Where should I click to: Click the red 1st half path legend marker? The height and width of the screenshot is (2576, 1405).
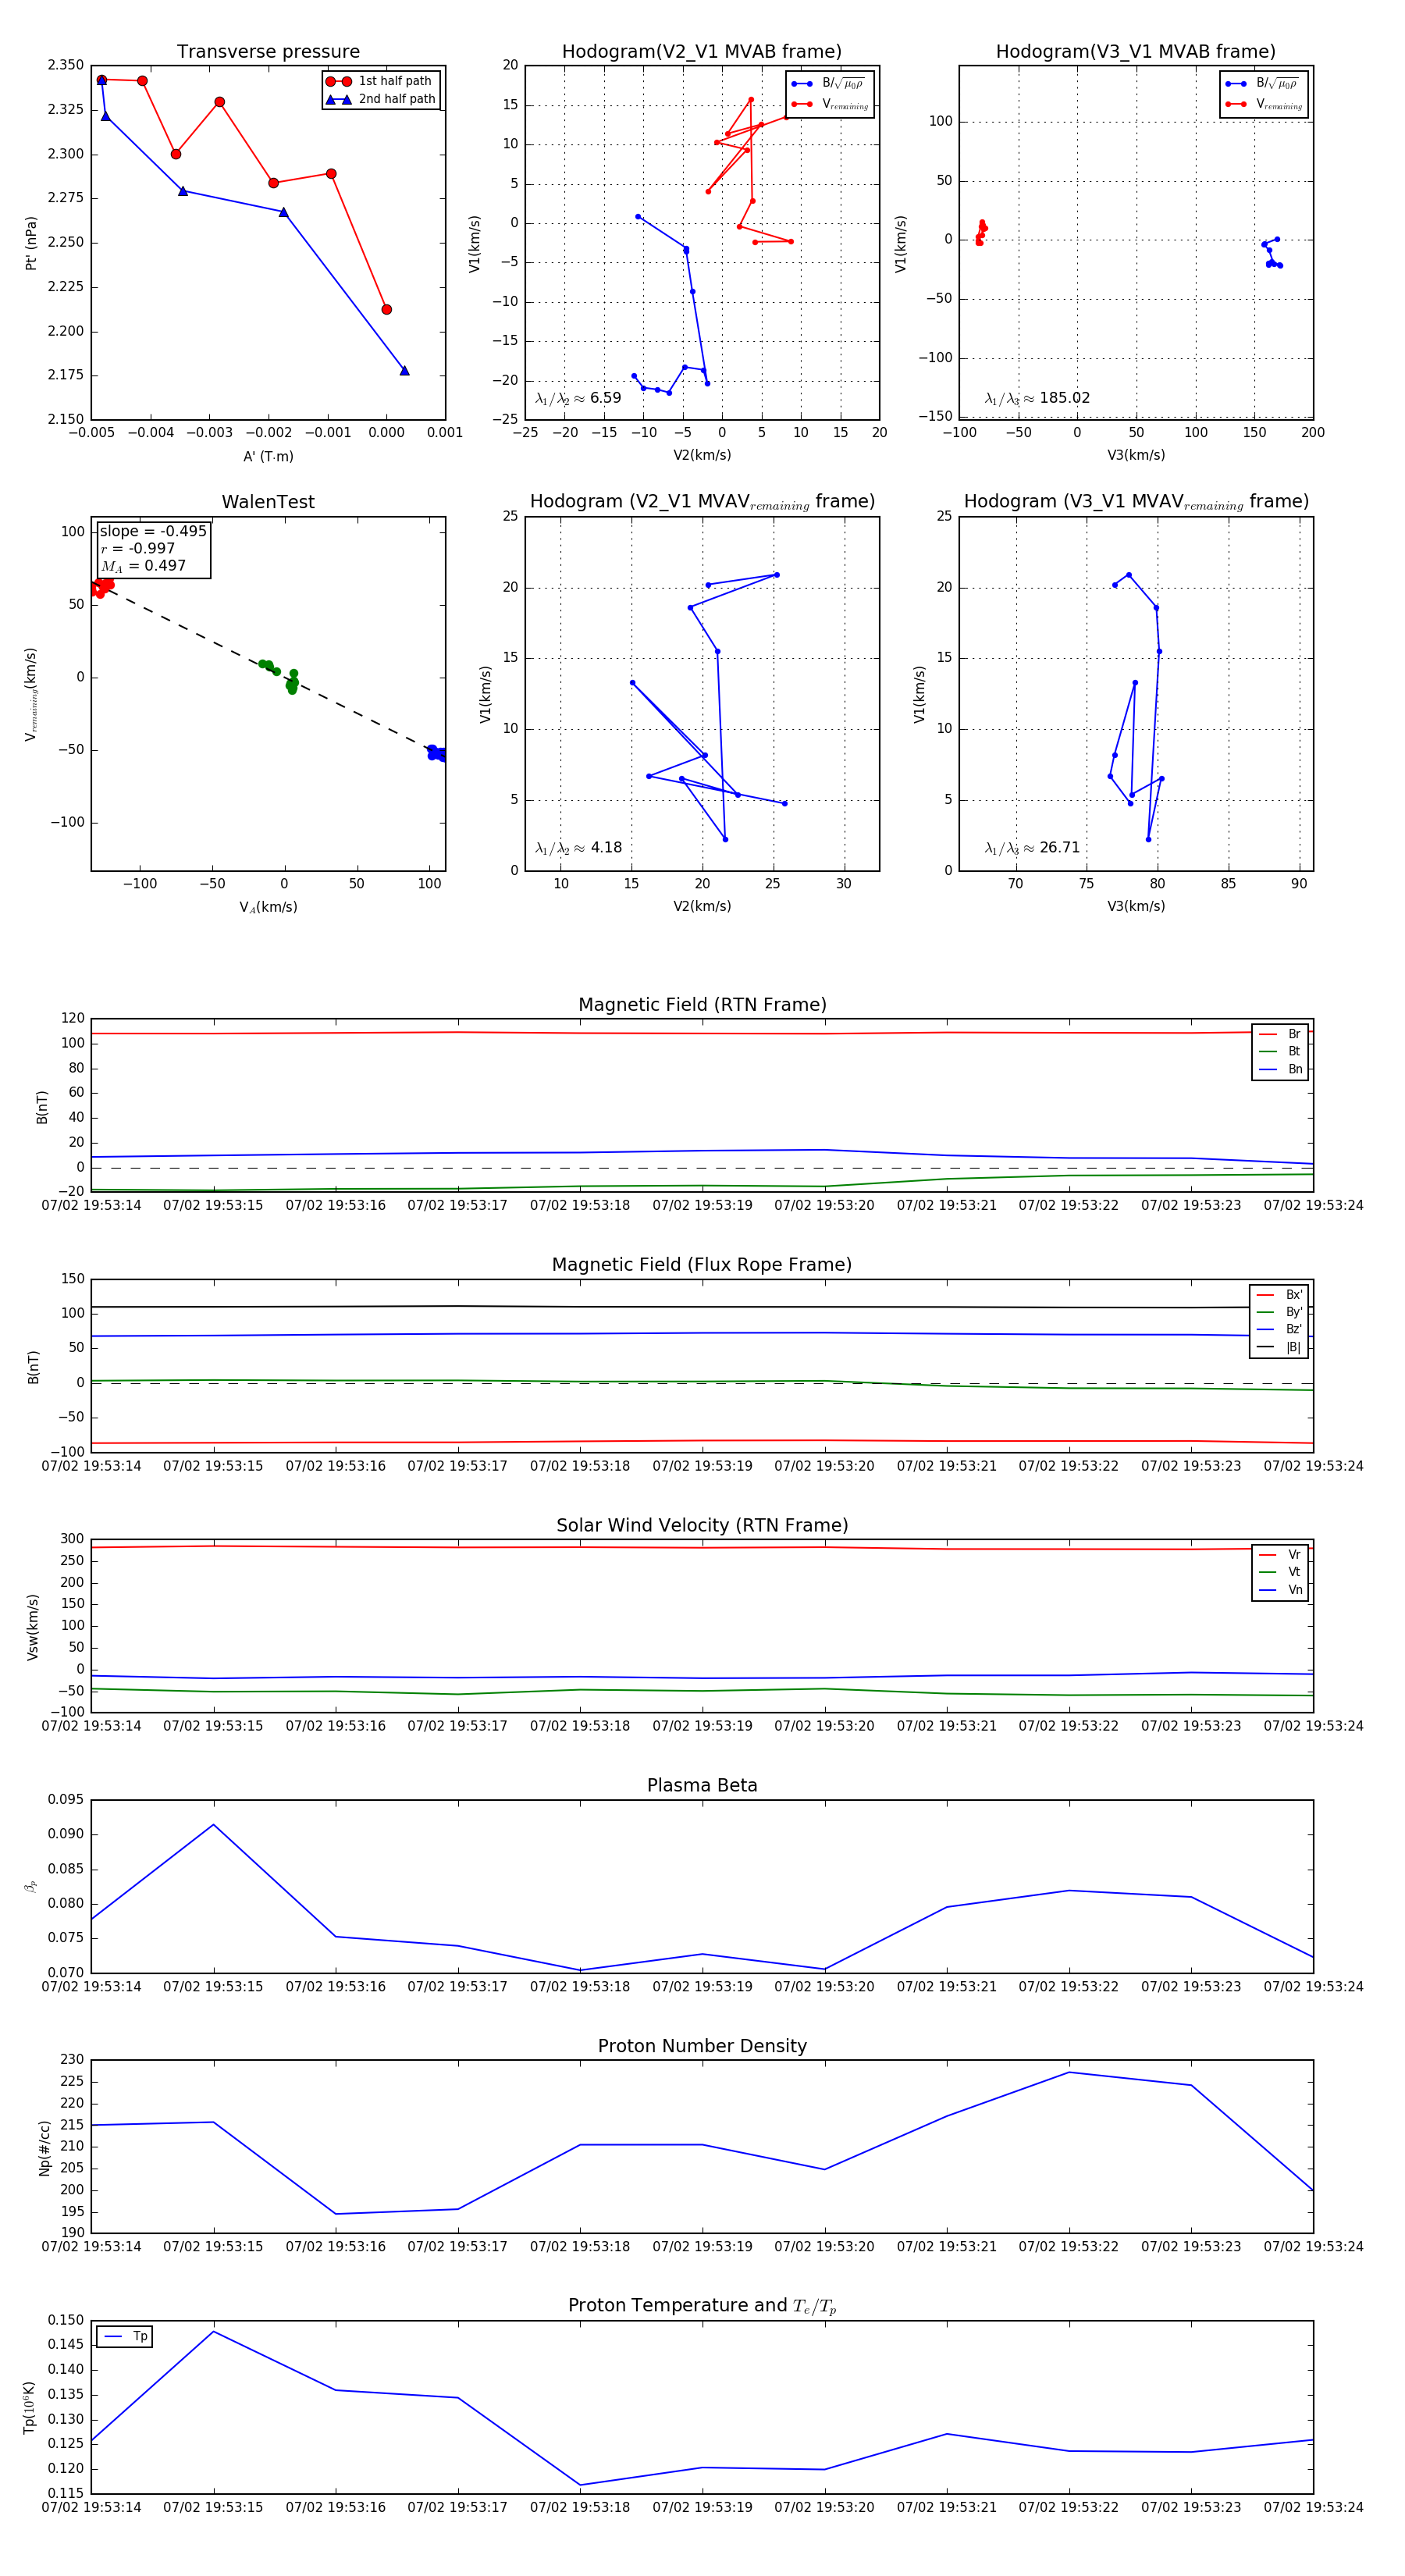click(x=338, y=81)
